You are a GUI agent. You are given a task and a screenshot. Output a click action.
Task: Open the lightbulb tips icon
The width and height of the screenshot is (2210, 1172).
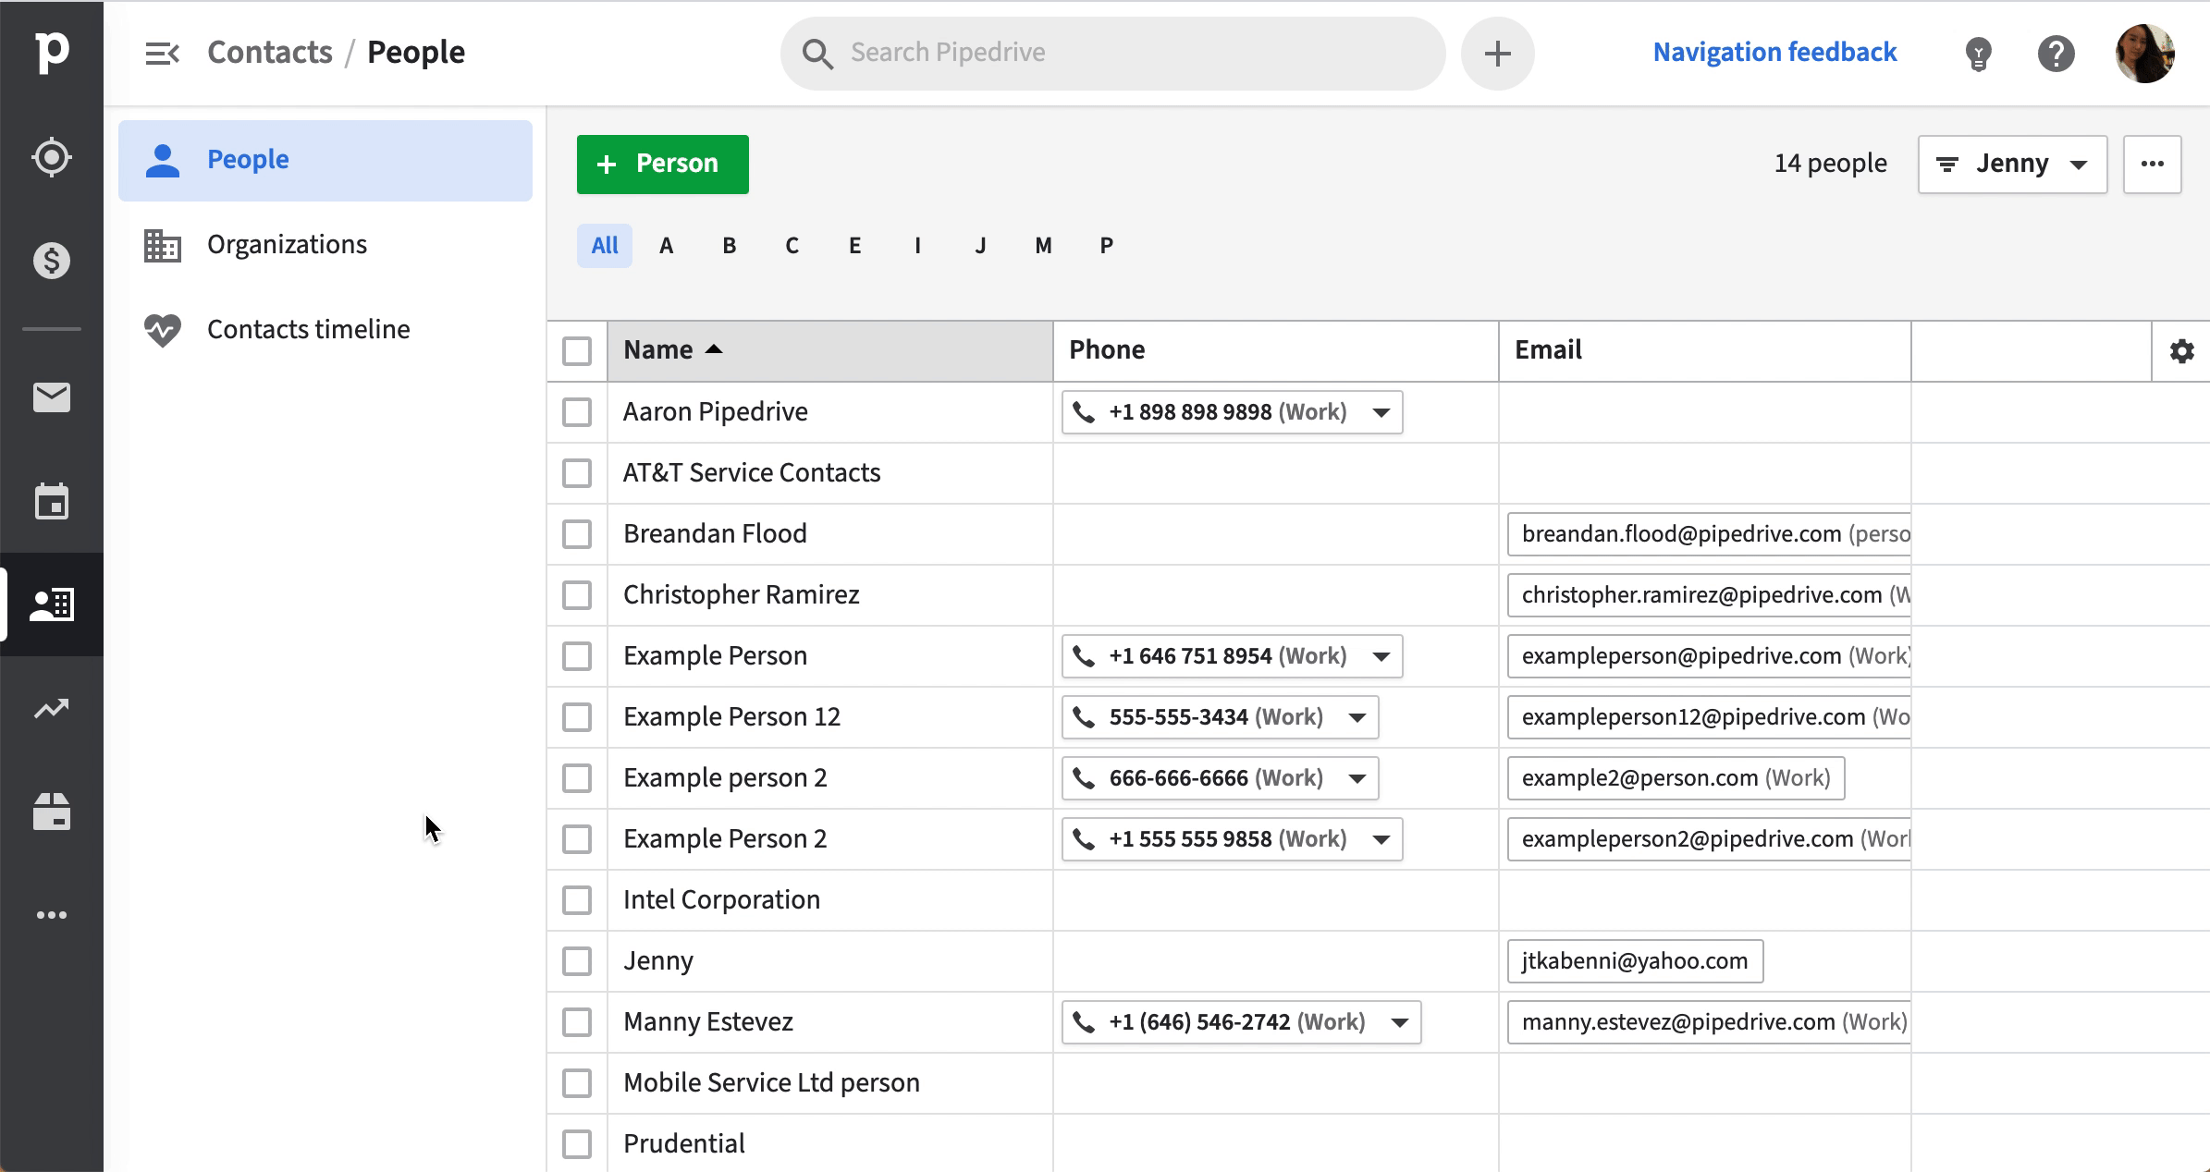(x=1978, y=54)
